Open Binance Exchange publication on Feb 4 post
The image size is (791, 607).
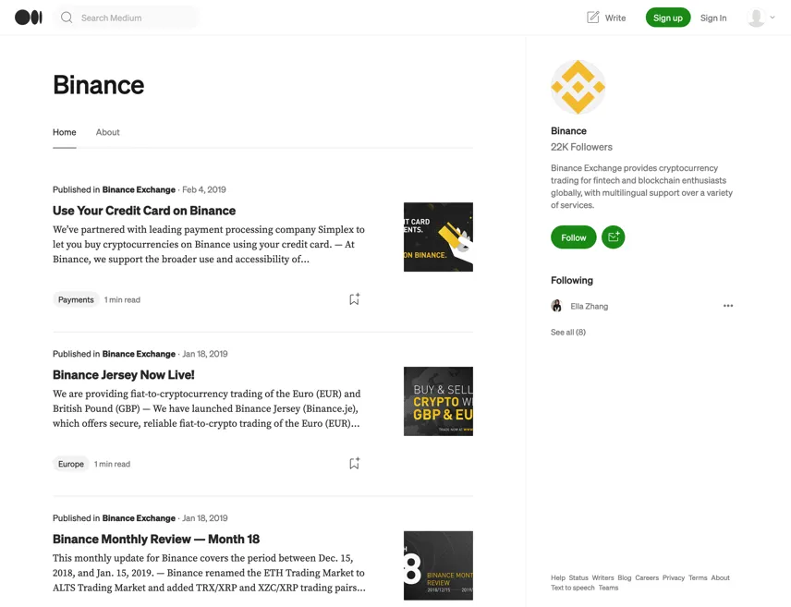[139, 189]
